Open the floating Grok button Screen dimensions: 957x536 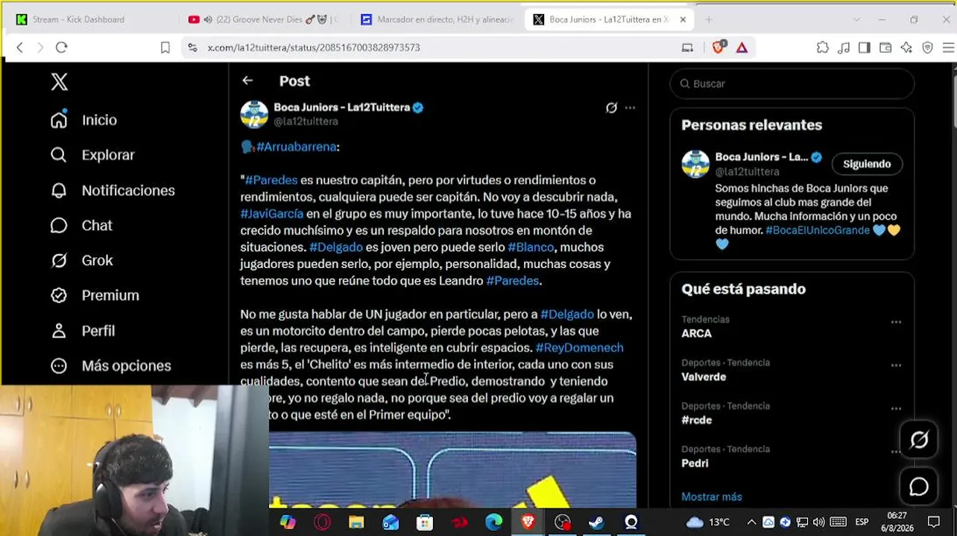coord(919,440)
